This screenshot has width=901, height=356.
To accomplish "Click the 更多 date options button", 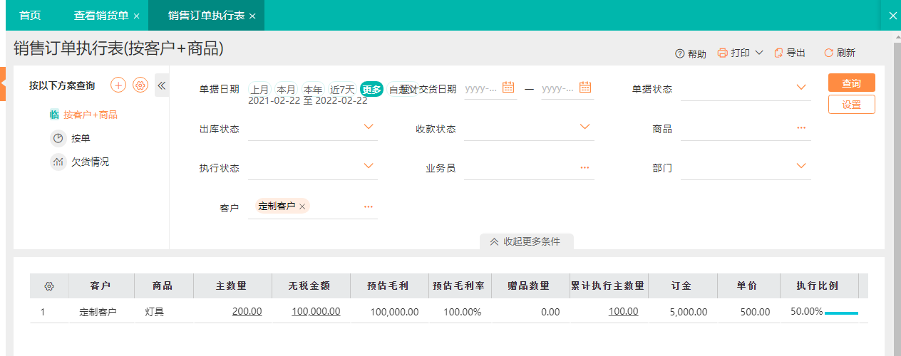I will pos(371,89).
